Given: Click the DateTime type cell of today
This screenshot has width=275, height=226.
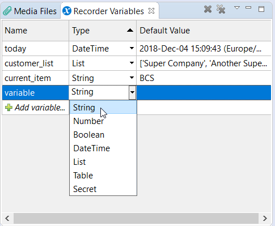Looking at the screenshot, I should [103, 49].
